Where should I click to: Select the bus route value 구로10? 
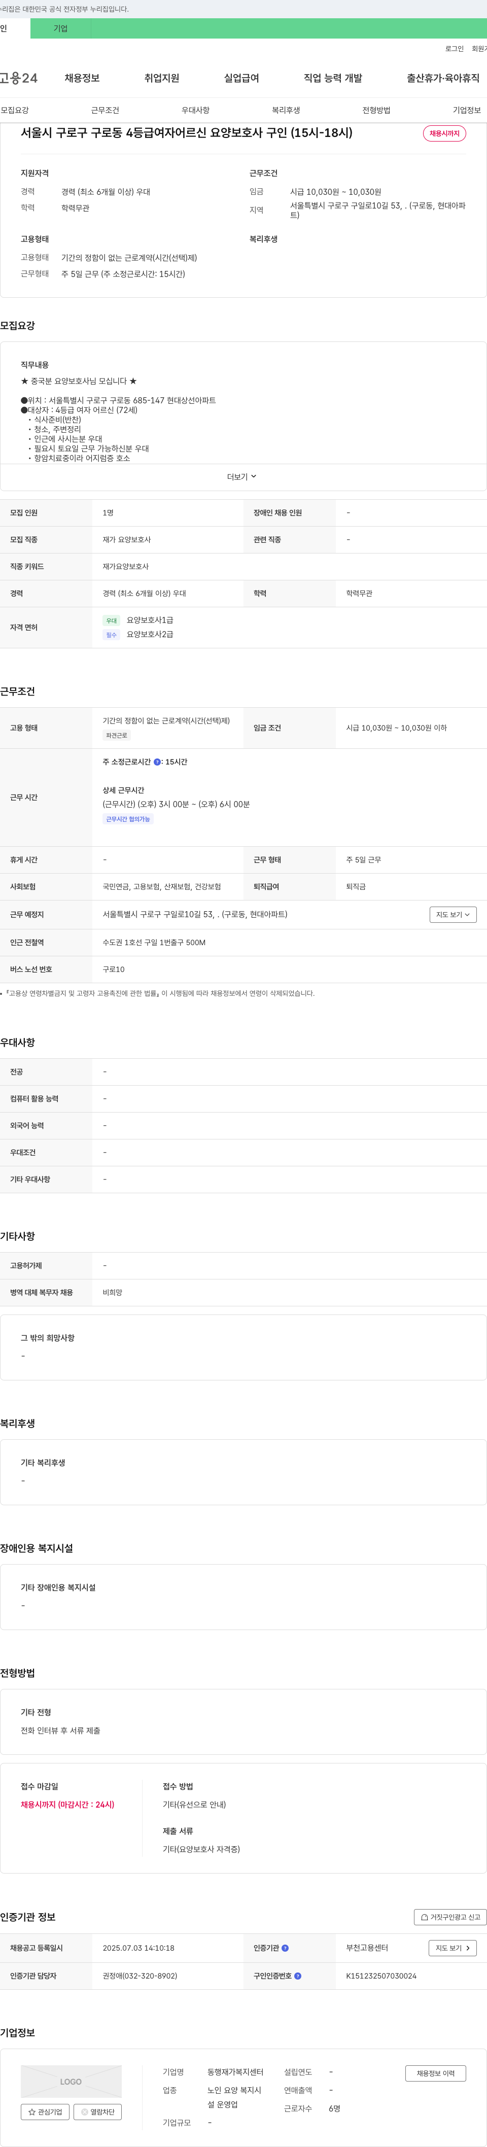pyautogui.click(x=114, y=969)
